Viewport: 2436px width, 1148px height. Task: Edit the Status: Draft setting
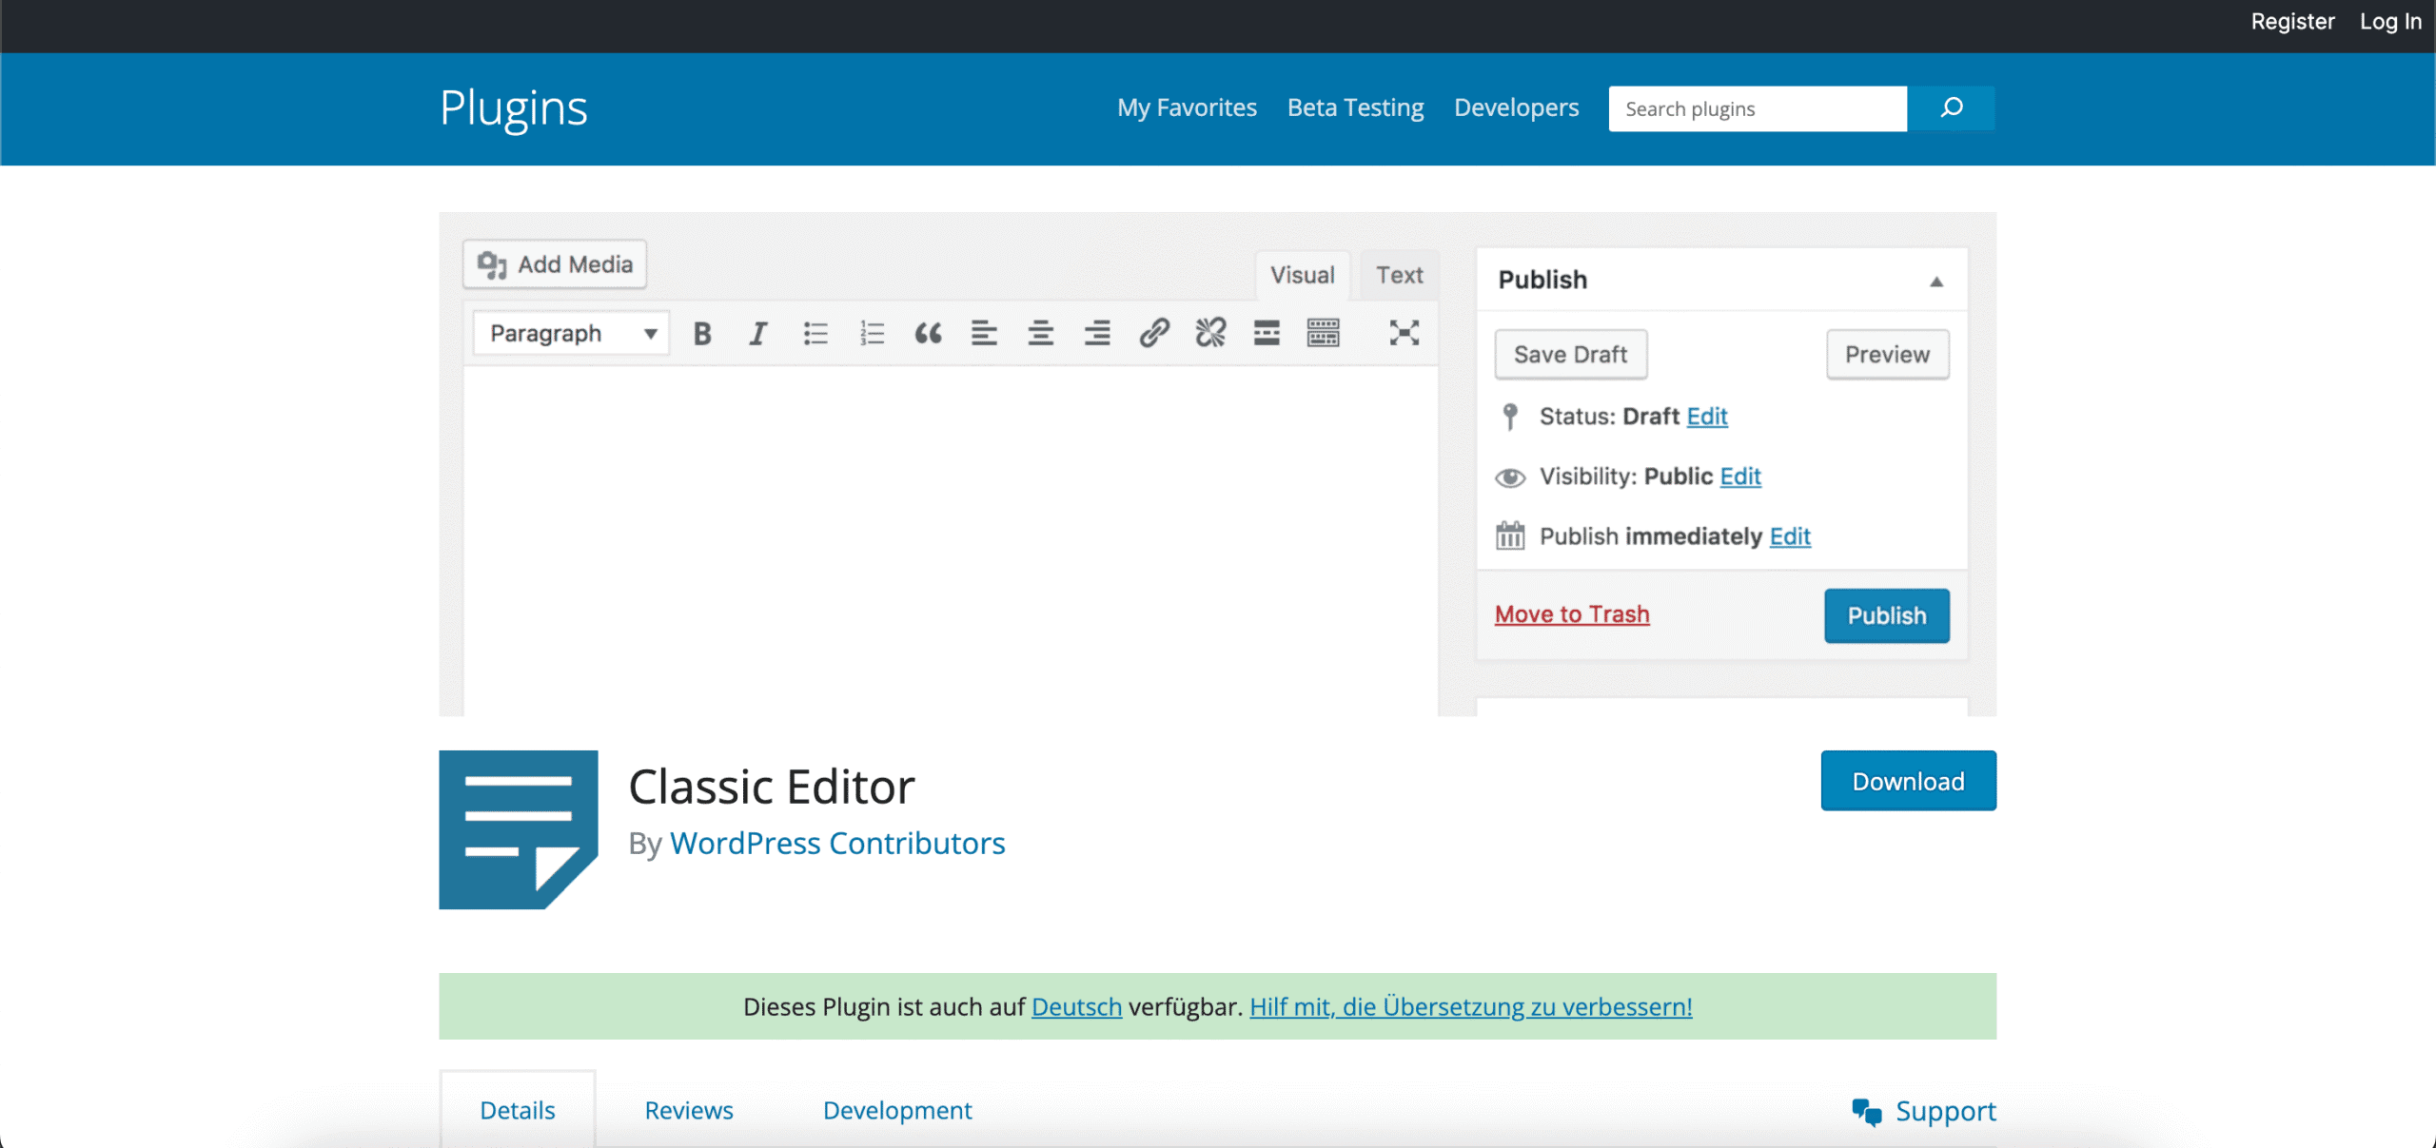[1706, 417]
